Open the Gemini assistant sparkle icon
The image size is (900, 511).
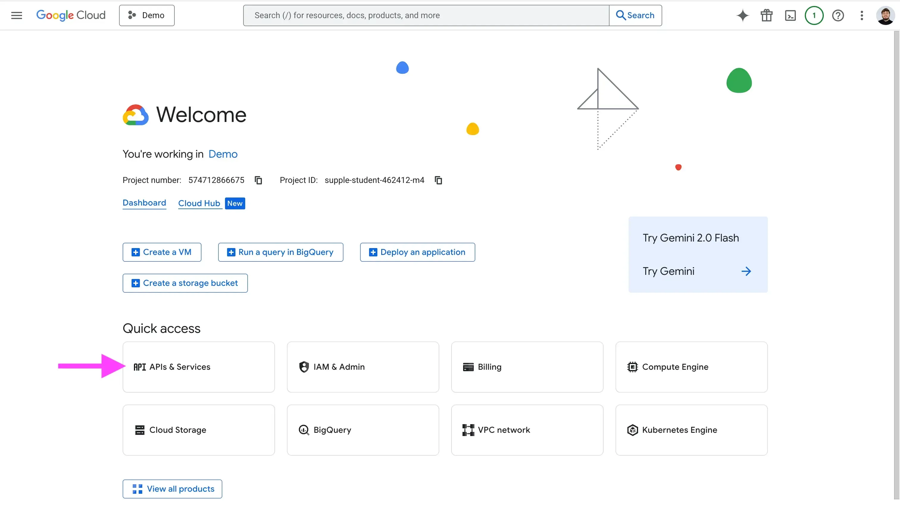(x=743, y=15)
